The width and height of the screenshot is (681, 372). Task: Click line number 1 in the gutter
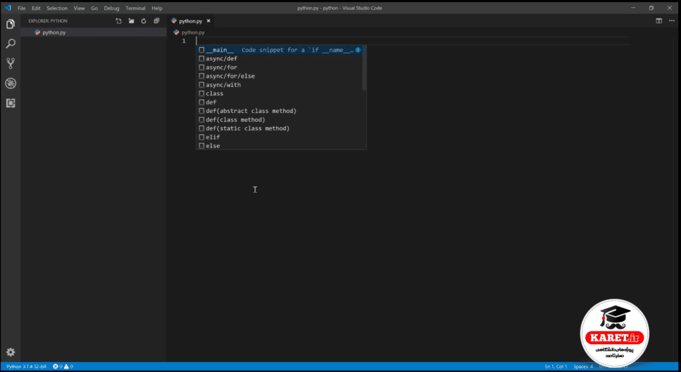(x=184, y=41)
